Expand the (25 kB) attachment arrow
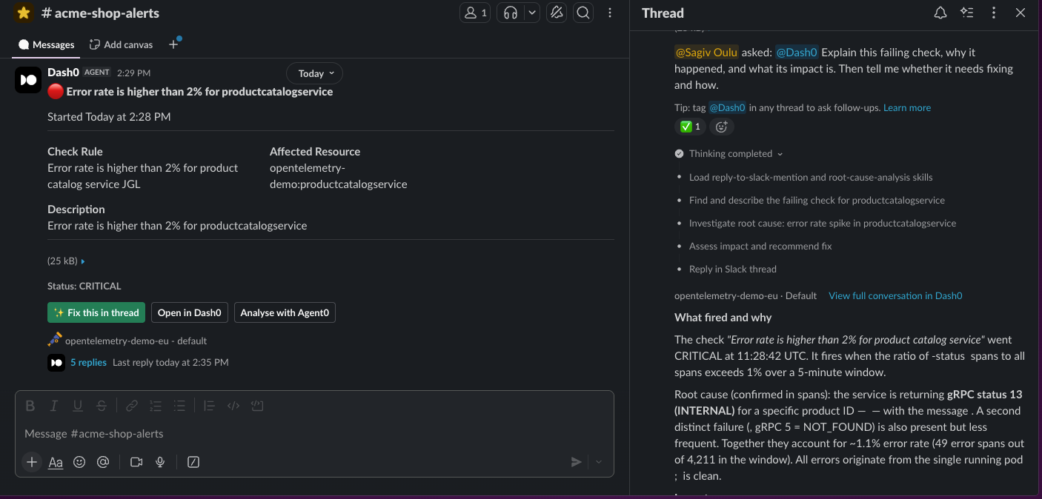1042x499 pixels. (83, 261)
